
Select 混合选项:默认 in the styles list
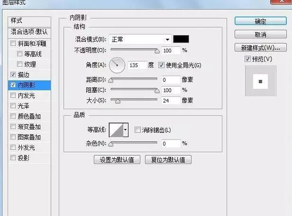pyautogui.click(x=29, y=32)
